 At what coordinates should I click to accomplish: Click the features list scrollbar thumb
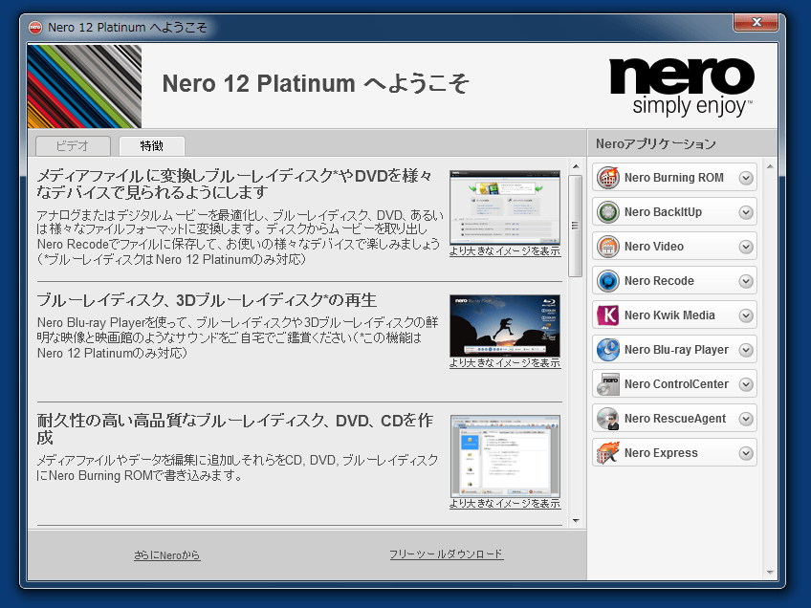575,226
